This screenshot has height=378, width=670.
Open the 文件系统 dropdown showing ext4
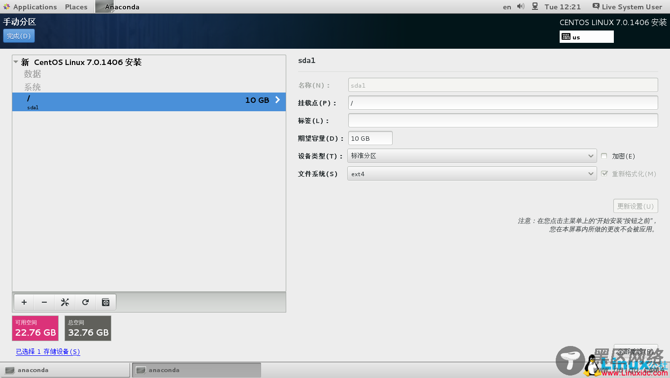coord(472,174)
